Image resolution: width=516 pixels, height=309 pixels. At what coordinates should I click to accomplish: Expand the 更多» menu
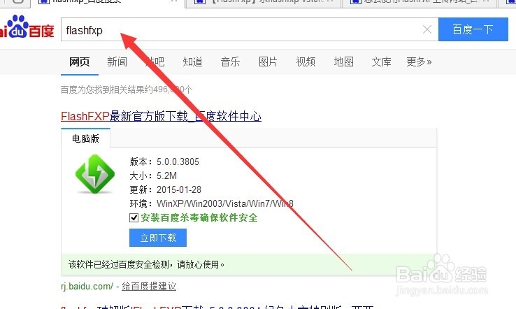click(419, 62)
